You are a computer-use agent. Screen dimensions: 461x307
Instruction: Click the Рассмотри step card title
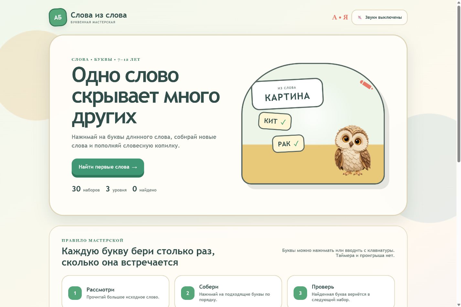coord(101,290)
